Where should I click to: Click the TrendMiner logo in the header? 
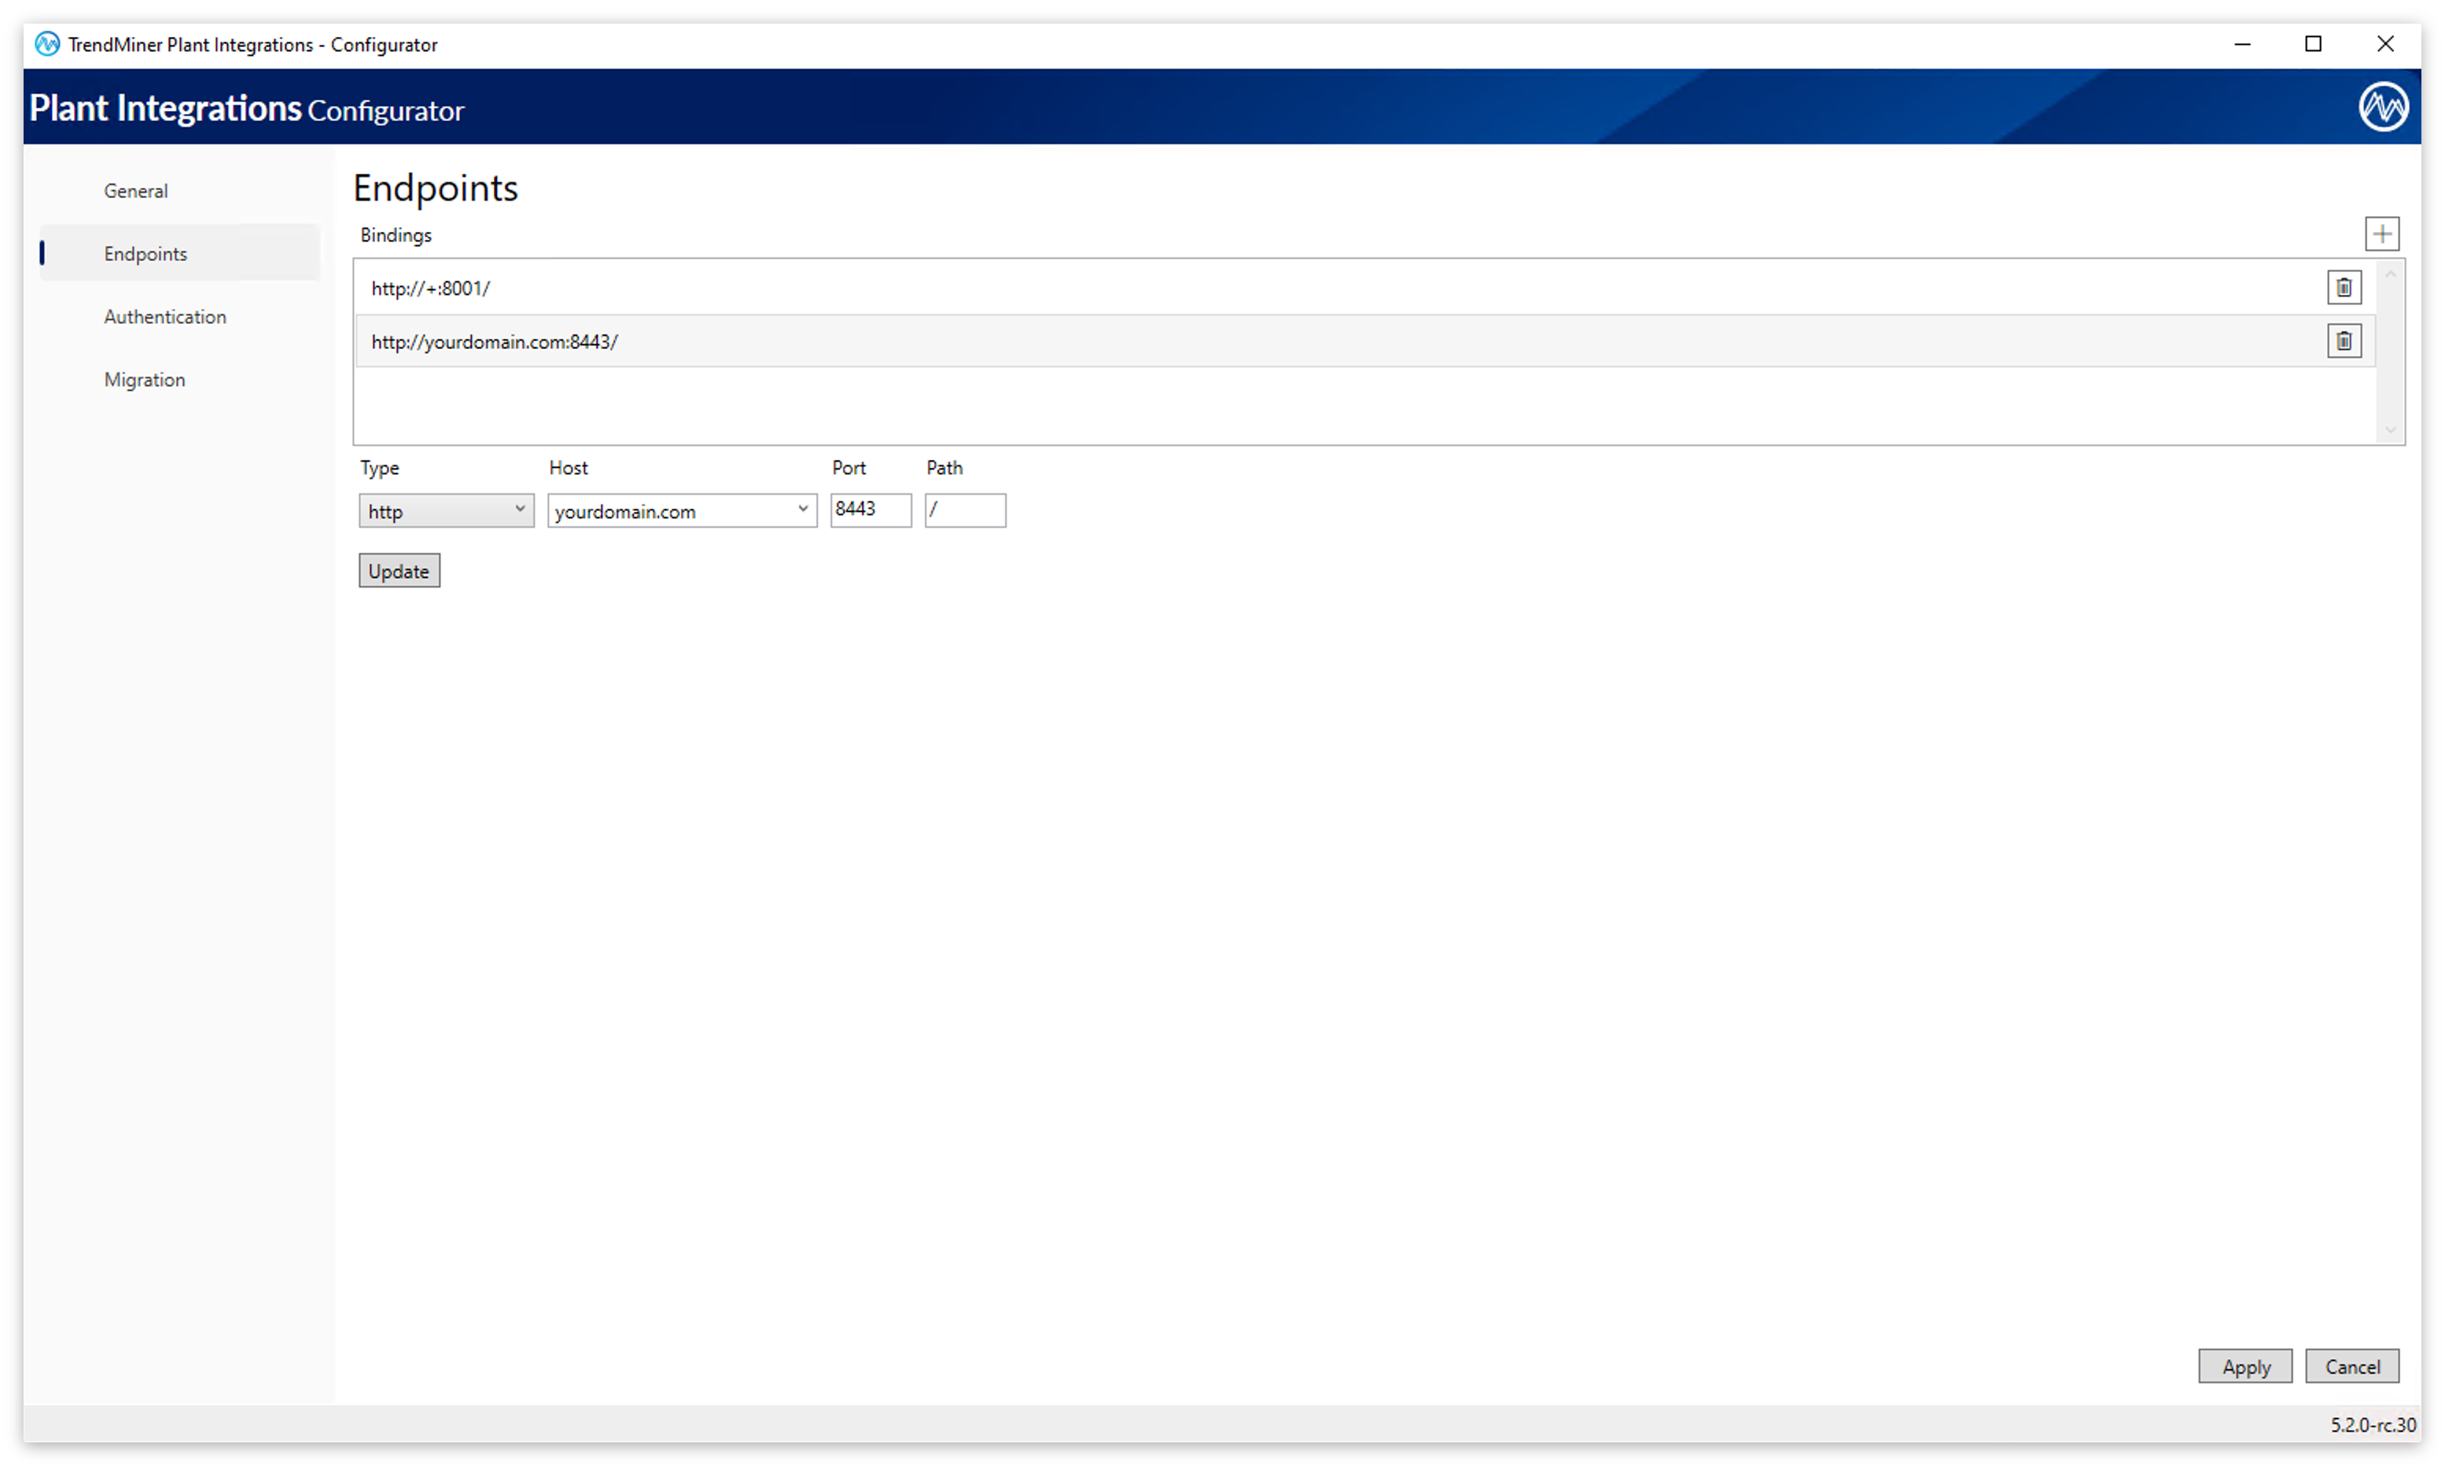(2383, 107)
